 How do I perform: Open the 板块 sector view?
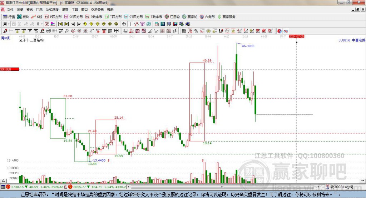click(23, 17)
